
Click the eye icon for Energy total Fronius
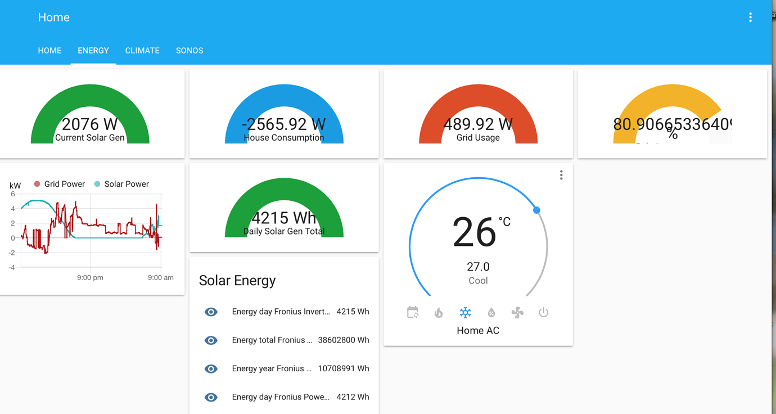pyautogui.click(x=211, y=340)
